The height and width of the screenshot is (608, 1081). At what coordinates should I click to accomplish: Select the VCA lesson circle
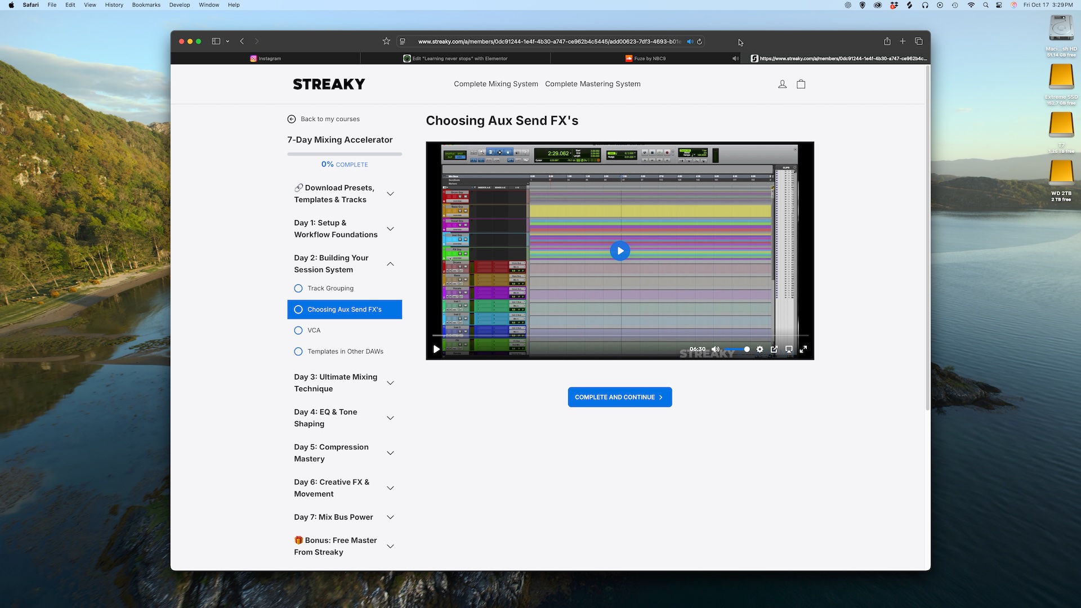298,330
